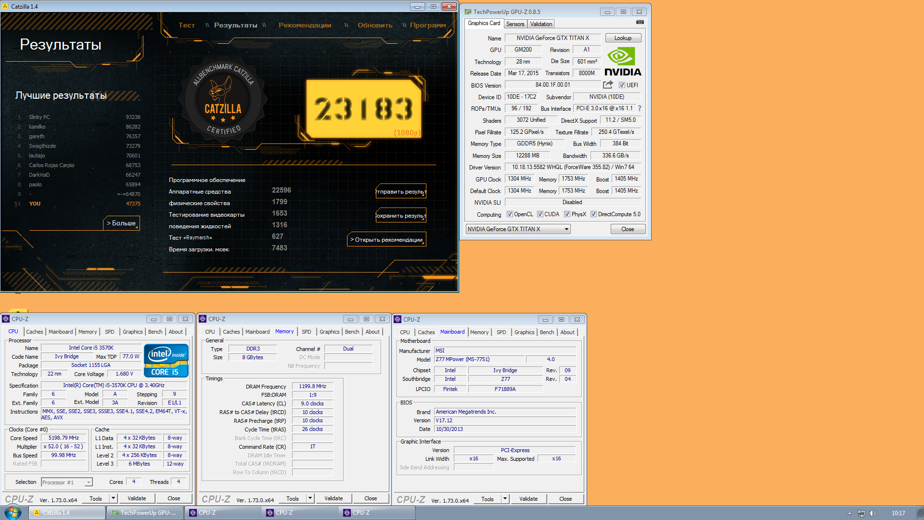
Task: Switch to the Sensors tab in GPU-Z
Action: pos(515,24)
